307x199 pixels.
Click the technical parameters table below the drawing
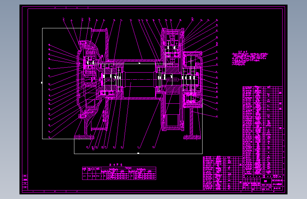[119, 174]
